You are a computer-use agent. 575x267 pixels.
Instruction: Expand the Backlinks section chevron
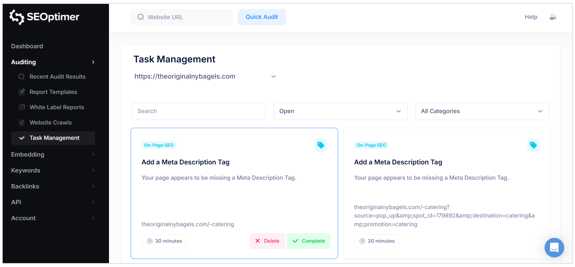point(93,186)
